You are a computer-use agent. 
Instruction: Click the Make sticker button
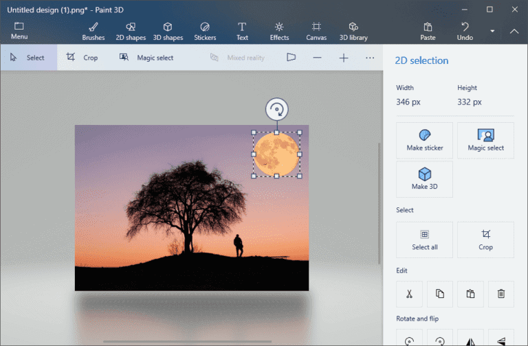pyautogui.click(x=424, y=140)
